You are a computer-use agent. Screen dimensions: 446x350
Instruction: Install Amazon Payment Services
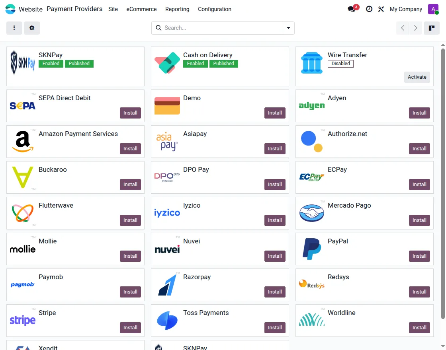[x=130, y=149]
